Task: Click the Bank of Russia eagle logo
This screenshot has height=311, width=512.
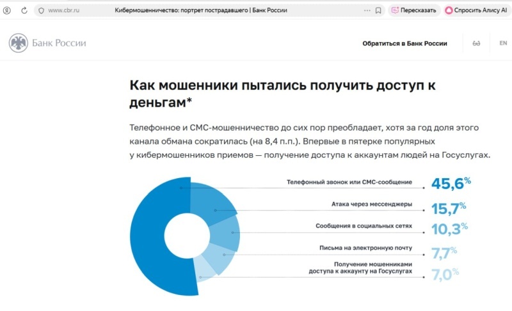Action: (x=19, y=43)
